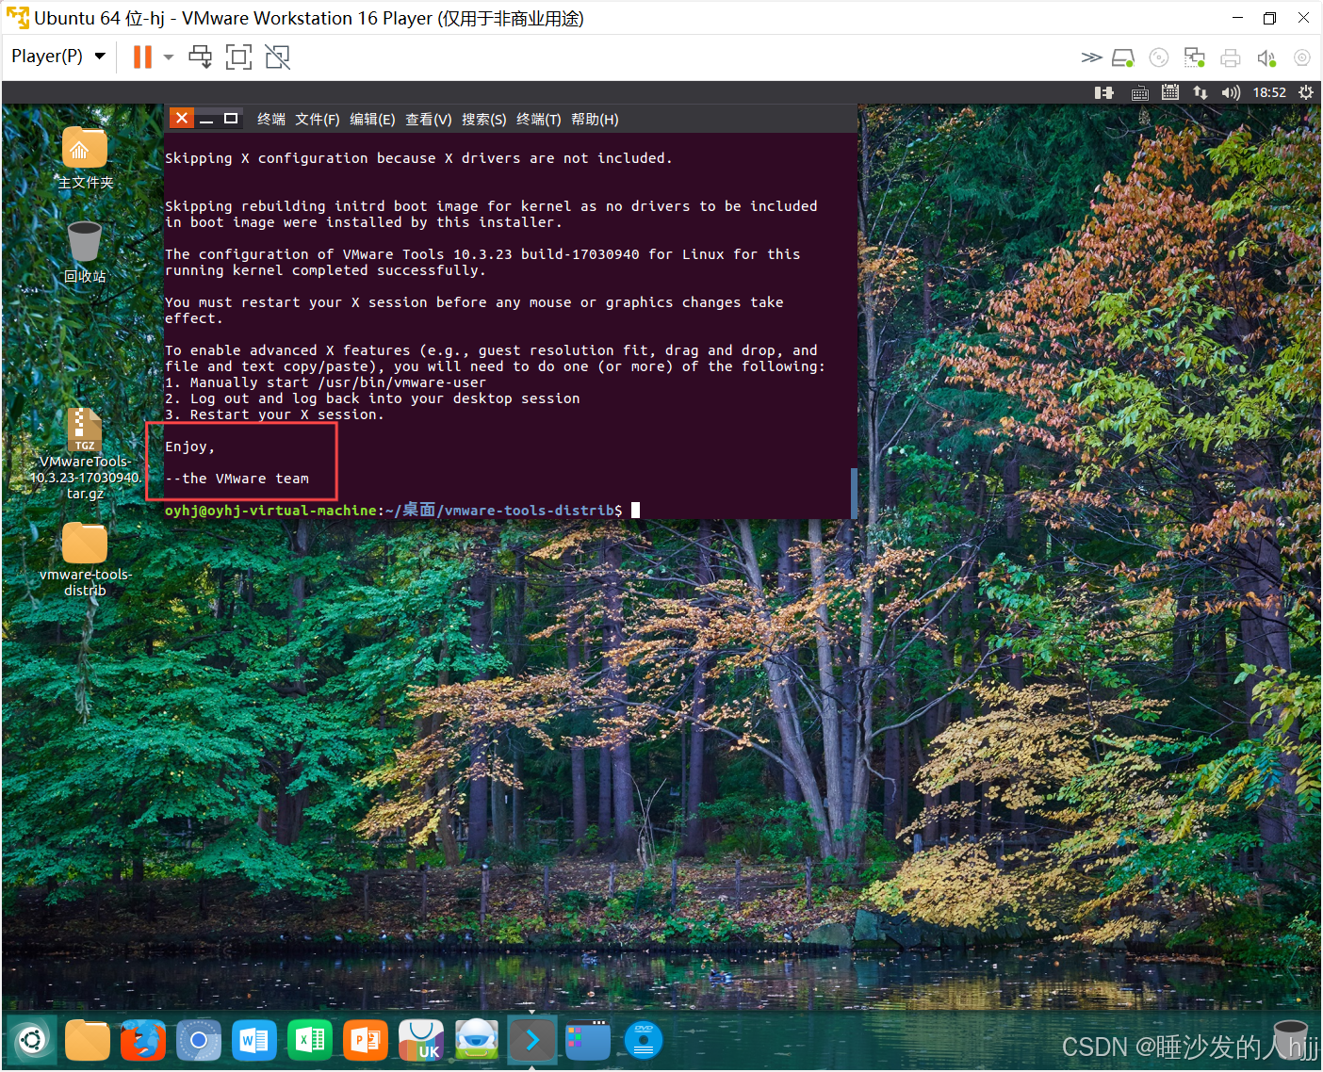1323x1072 pixels.
Task: Open the workspace switcher dock icon
Action: pyautogui.click(x=588, y=1040)
